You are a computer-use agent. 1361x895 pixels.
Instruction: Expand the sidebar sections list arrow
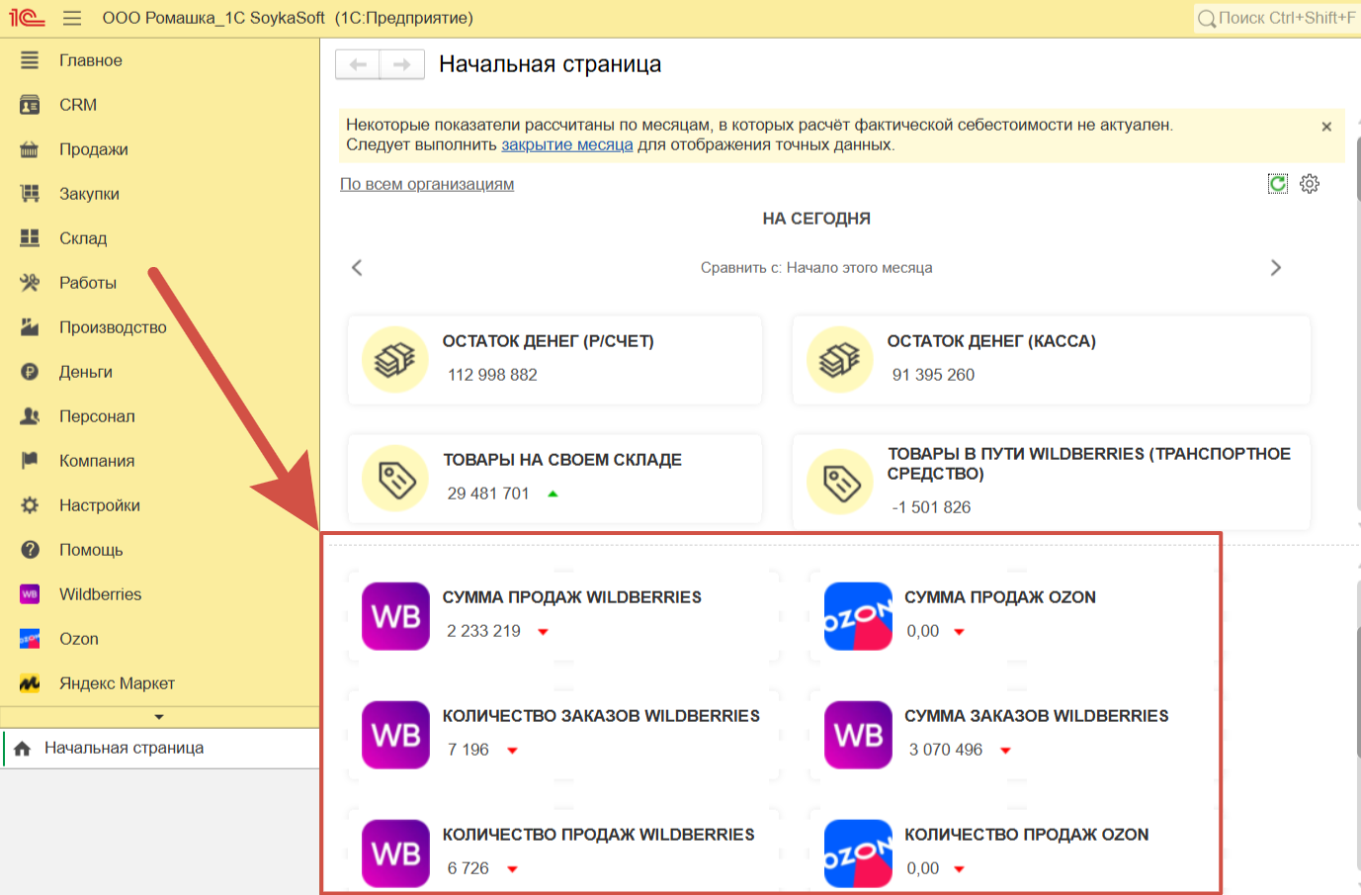click(159, 717)
